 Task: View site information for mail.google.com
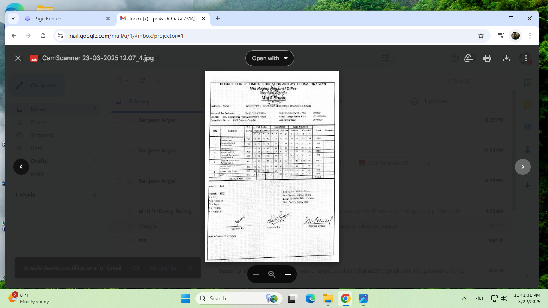point(60,36)
